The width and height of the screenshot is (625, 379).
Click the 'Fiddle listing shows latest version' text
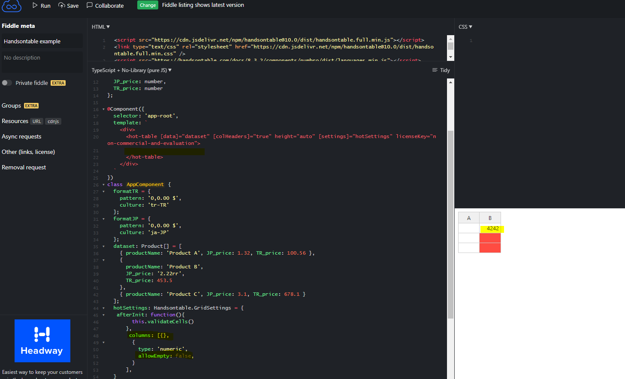point(203,5)
